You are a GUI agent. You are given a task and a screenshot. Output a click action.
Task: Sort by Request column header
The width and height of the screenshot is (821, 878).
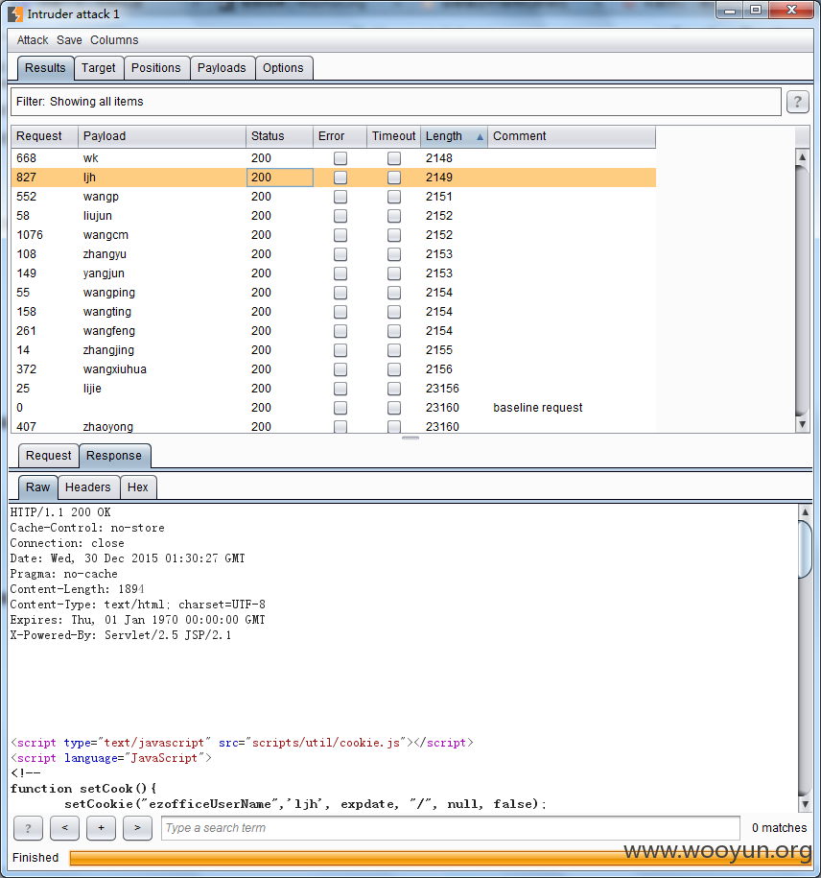pos(45,136)
